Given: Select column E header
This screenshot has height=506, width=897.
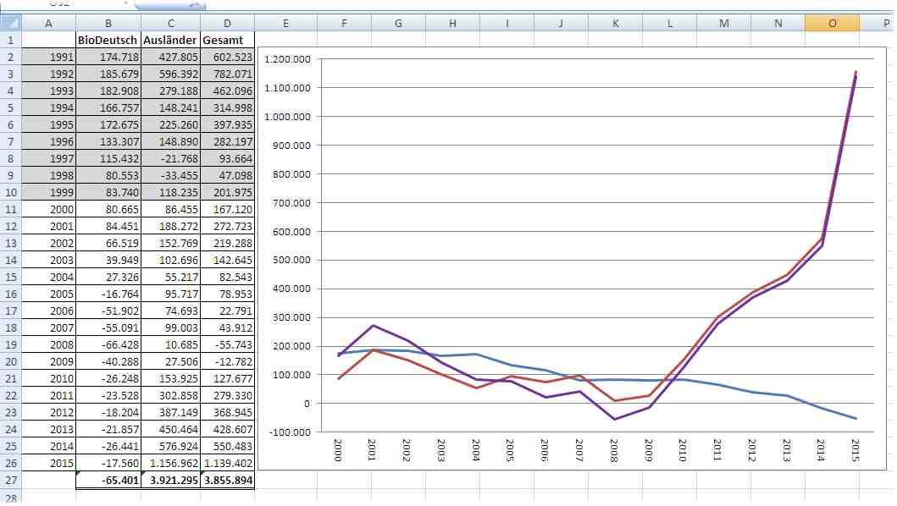Looking at the screenshot, I should tap(285, 24).
